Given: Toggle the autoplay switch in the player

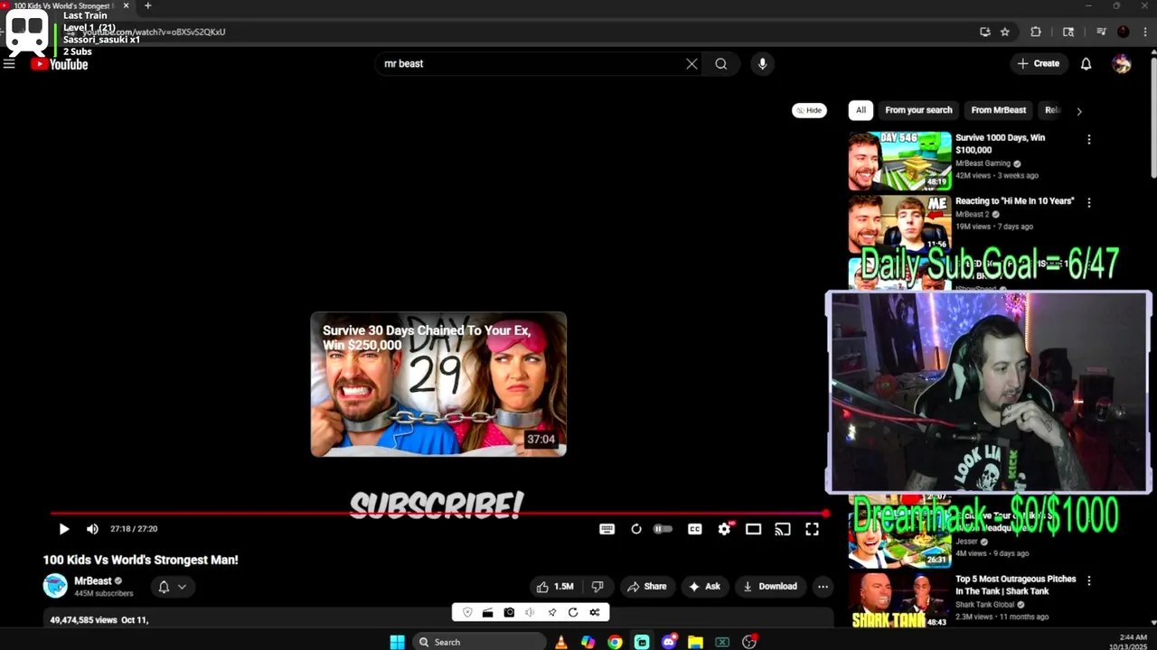Looking at the screenshot, I should [663, 529].
